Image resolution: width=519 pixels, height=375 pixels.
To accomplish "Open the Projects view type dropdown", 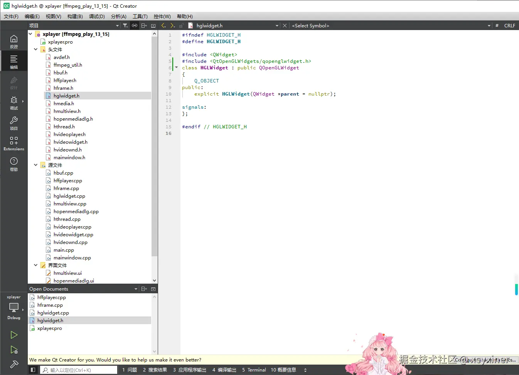I will (x=74, y=25).
